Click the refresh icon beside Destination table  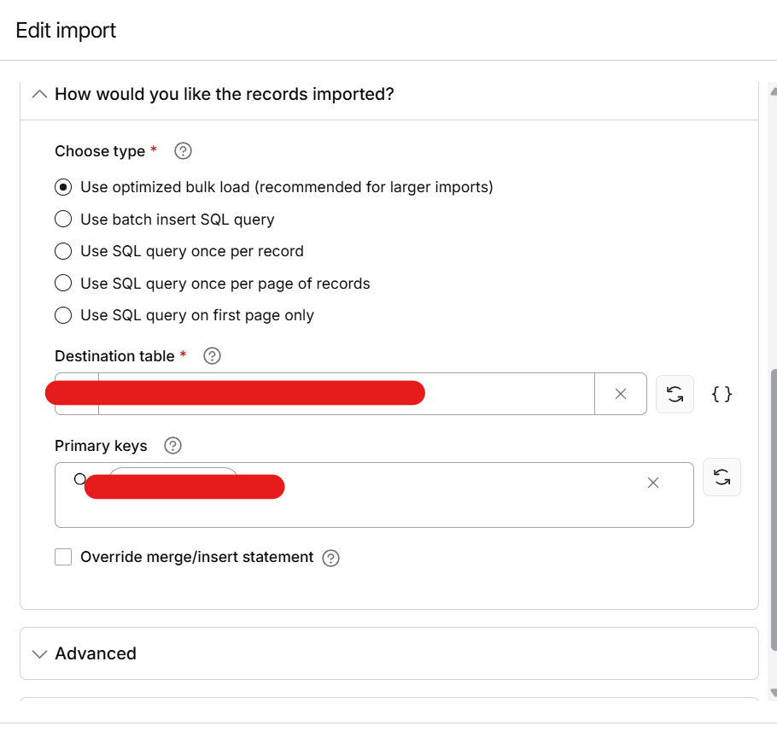[675, 394]
